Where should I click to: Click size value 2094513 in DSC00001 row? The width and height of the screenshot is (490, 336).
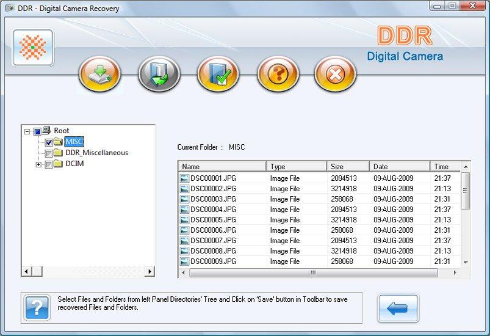tap(344, 178)
